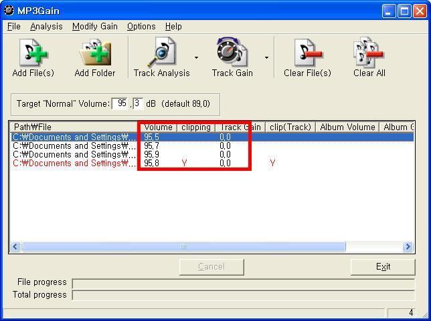
Task: Click the Total progress bar
Action: (243, 296)
